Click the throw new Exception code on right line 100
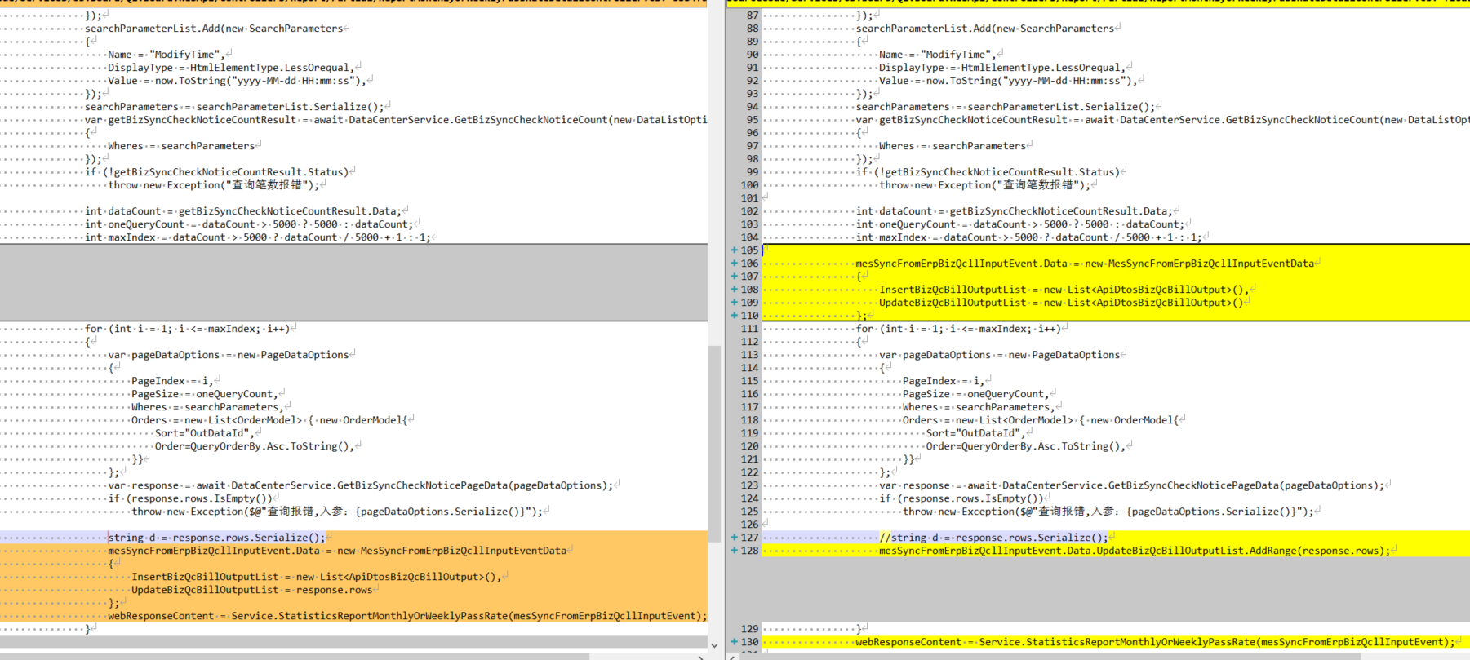Image resolution: width=1470 pixels, height=660 pixels. (984, 185)
